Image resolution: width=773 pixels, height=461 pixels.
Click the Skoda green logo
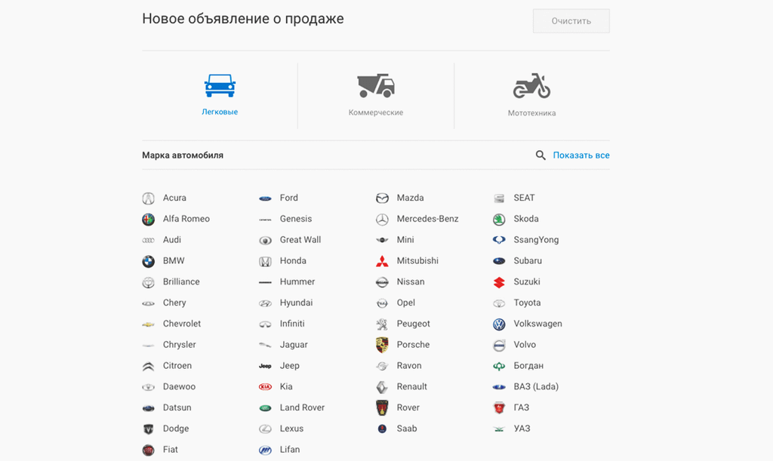[499, 219]
